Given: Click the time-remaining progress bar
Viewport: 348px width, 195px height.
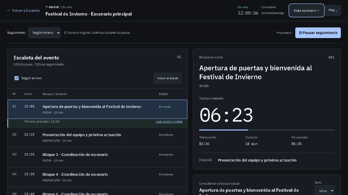Looking at the screenshot, I should (267, 130).
